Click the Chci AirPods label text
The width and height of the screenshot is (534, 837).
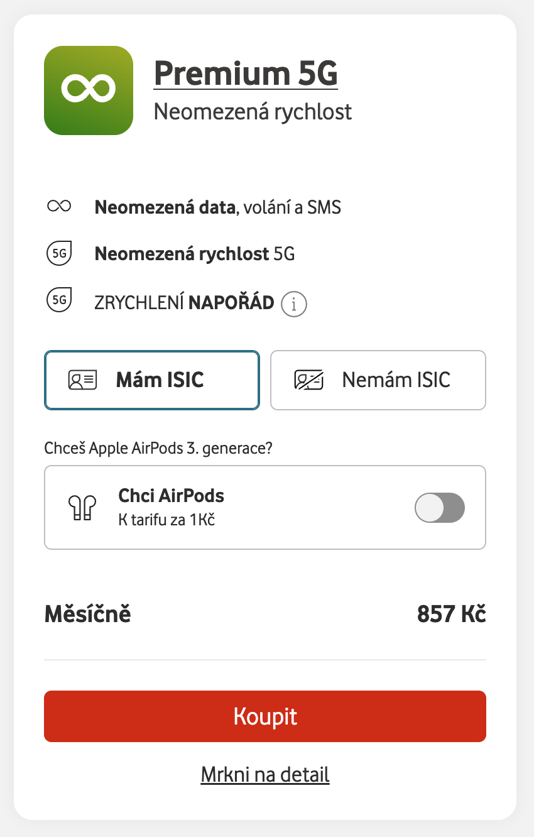pyautogui.click(x=171, y=496)
